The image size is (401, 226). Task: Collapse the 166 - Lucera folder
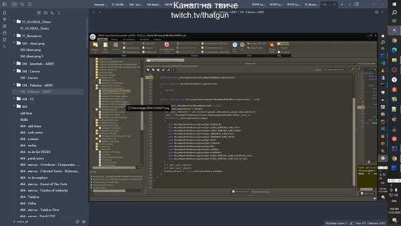[14, 71]
